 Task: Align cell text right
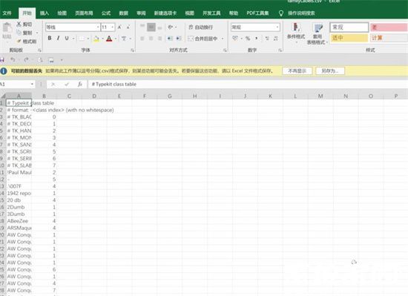coord(159,39)
